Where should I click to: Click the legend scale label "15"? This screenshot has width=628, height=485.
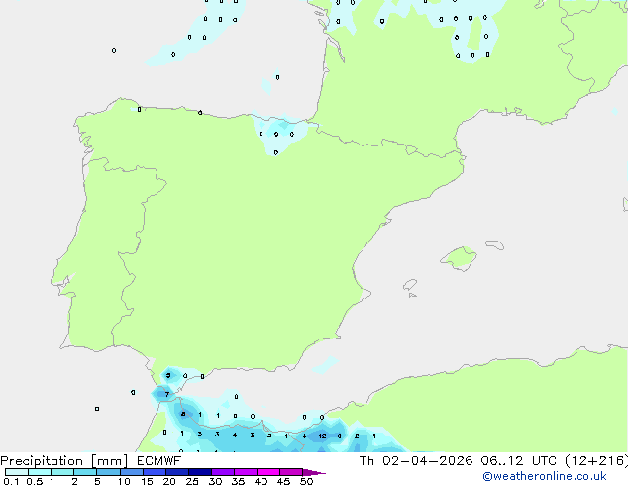pyautogui.click(x=147, y=481)
